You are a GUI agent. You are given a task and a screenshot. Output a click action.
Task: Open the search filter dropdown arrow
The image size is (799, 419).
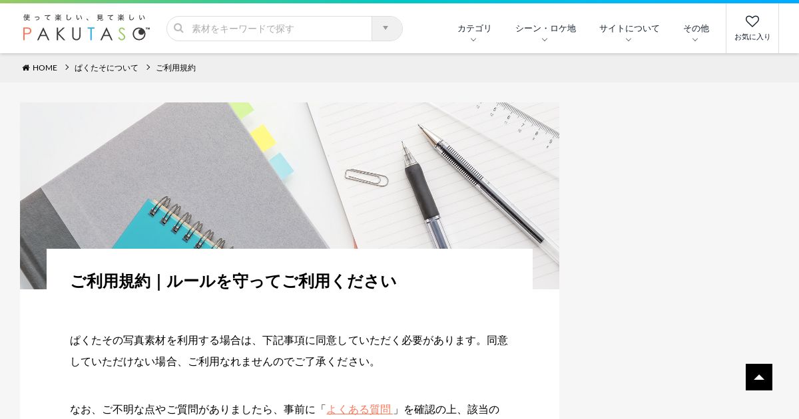[x=386, y=28]
